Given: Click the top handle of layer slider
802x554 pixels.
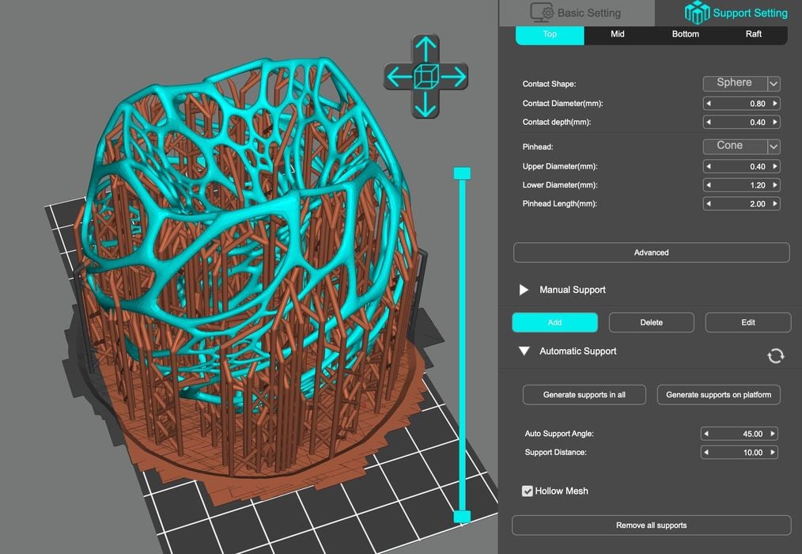Looking at the screenshot, I should click(462, 173).
